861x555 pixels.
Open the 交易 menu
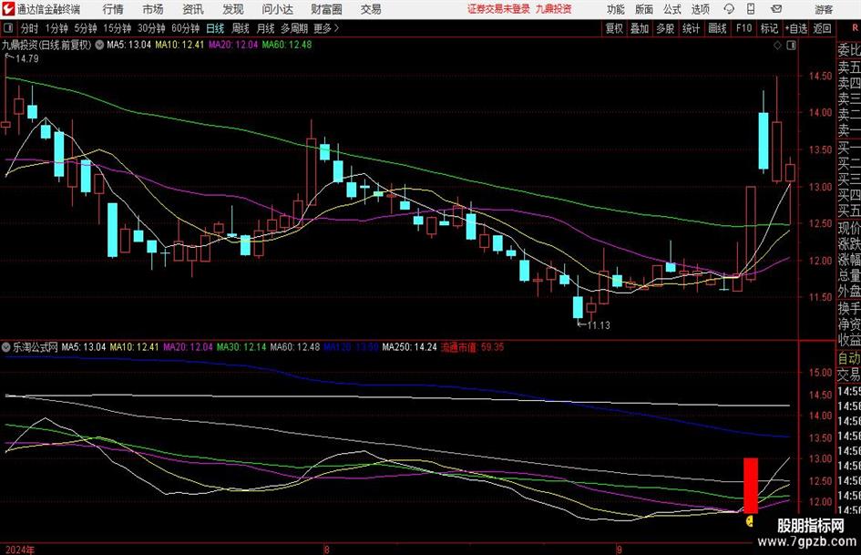coord(371,9)
